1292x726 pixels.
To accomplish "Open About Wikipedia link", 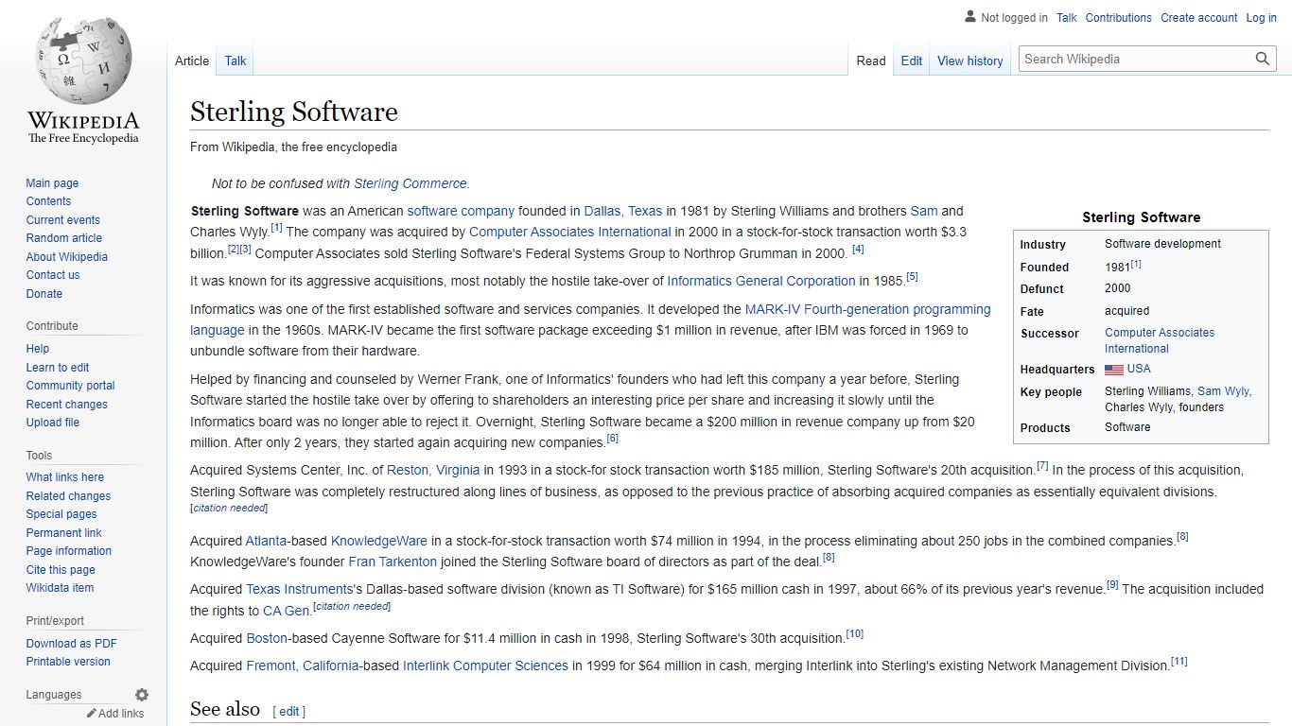I will click(66, 257).
